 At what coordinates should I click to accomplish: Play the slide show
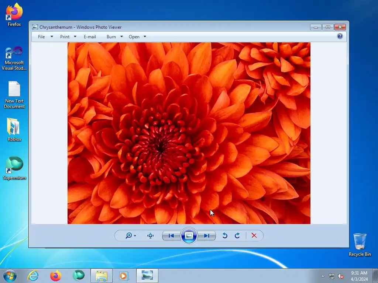click(189, 235)
